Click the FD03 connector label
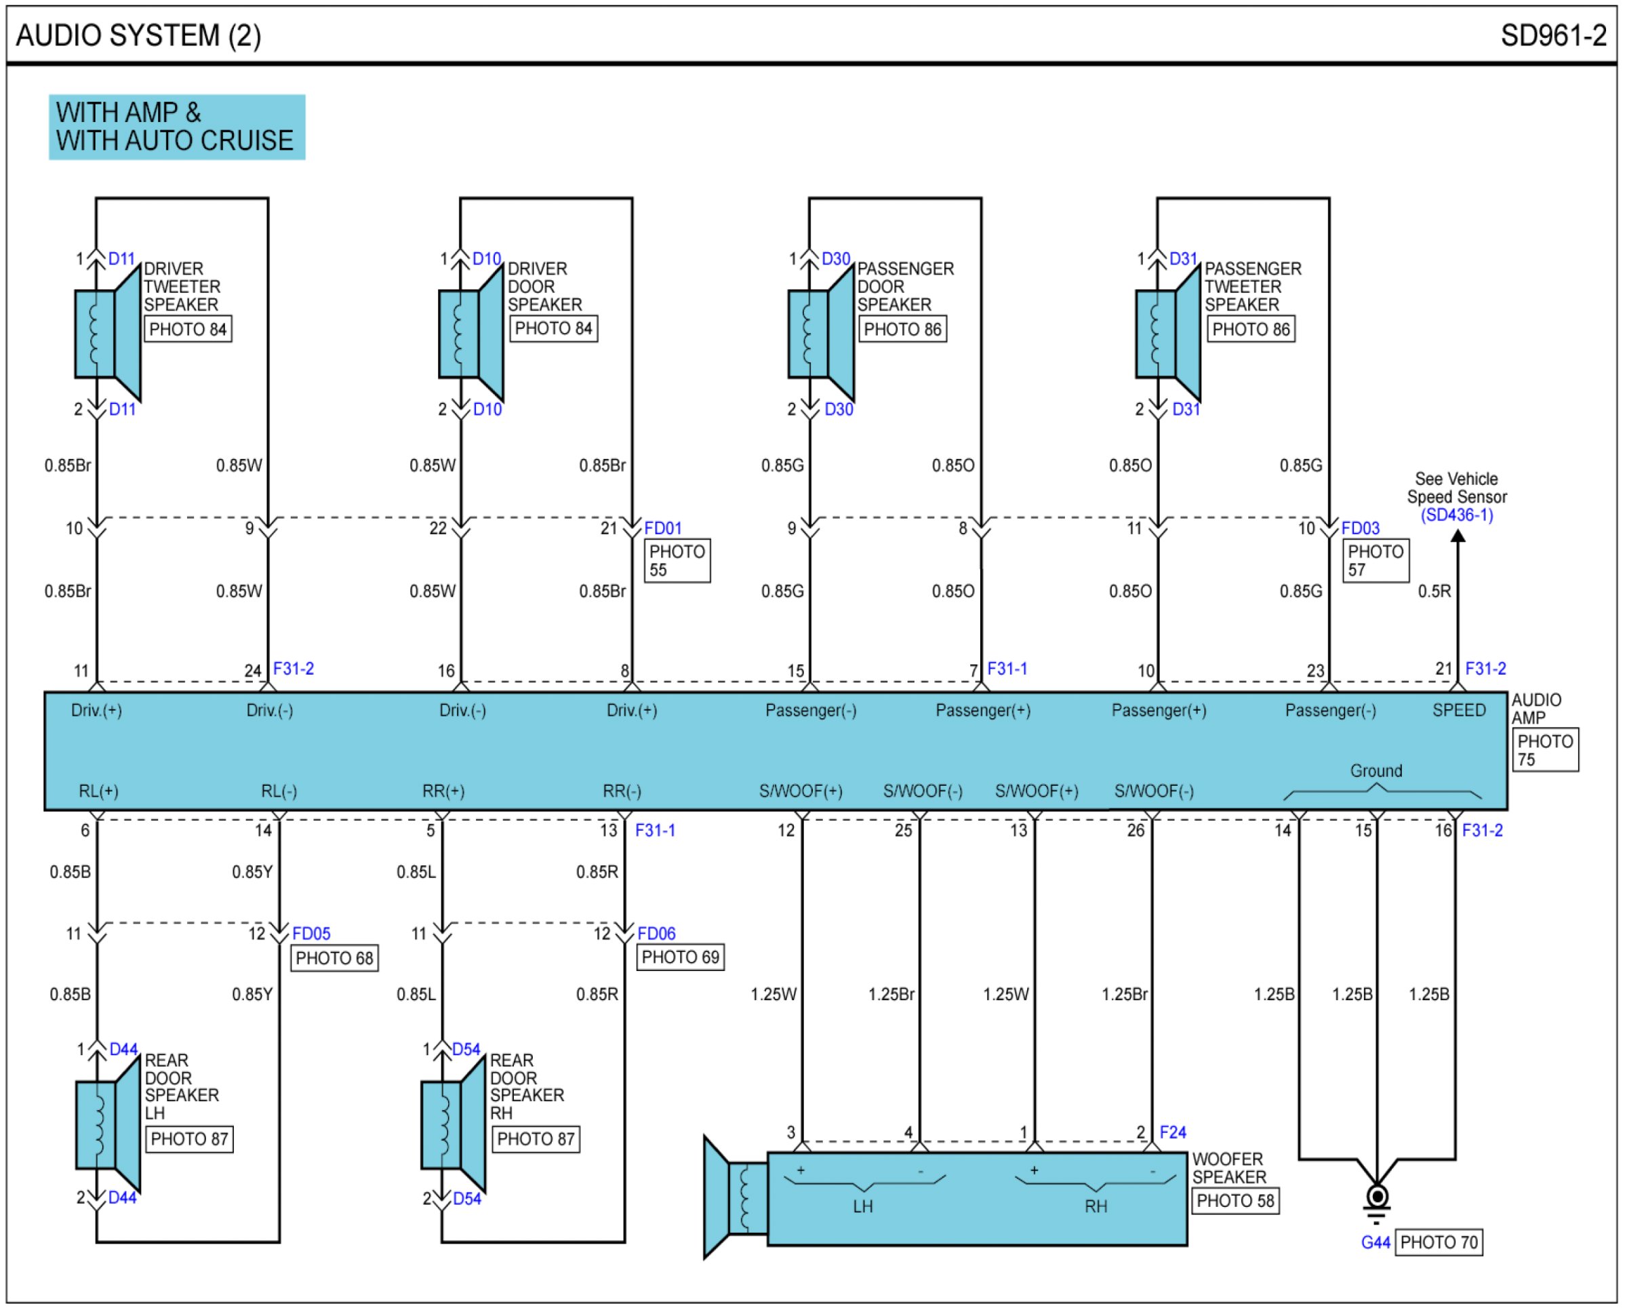 1361,528
